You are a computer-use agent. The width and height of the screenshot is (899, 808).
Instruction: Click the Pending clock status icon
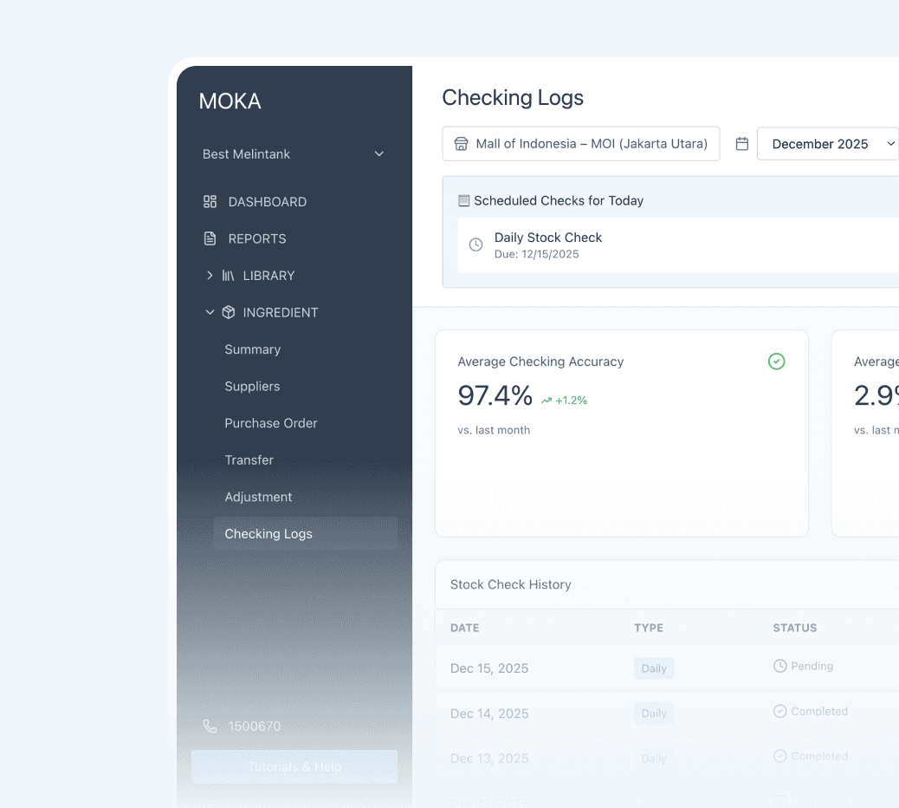(x=779, y=666)
